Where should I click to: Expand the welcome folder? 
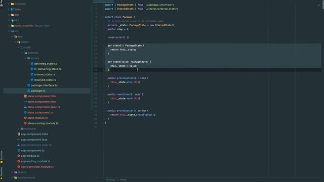19,129
